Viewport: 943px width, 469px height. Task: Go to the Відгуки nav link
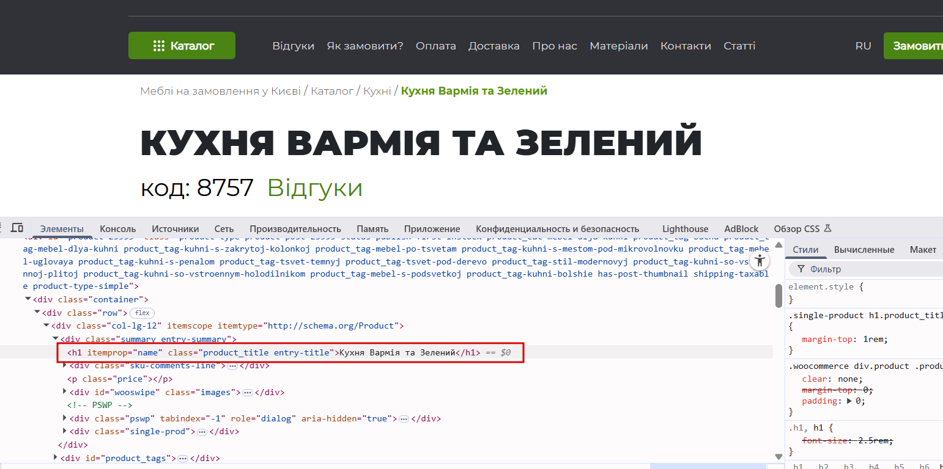(x=294, y=46)
